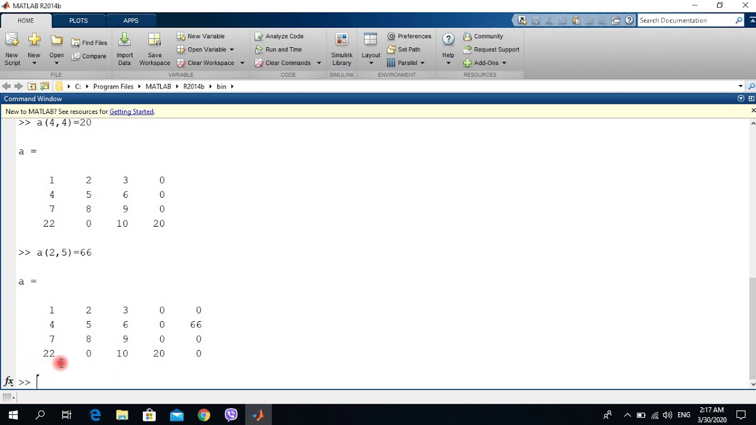Open the Getting Started link
This screenshot has height=425, width=756.
pyautogui.click(x=131, y=112)
